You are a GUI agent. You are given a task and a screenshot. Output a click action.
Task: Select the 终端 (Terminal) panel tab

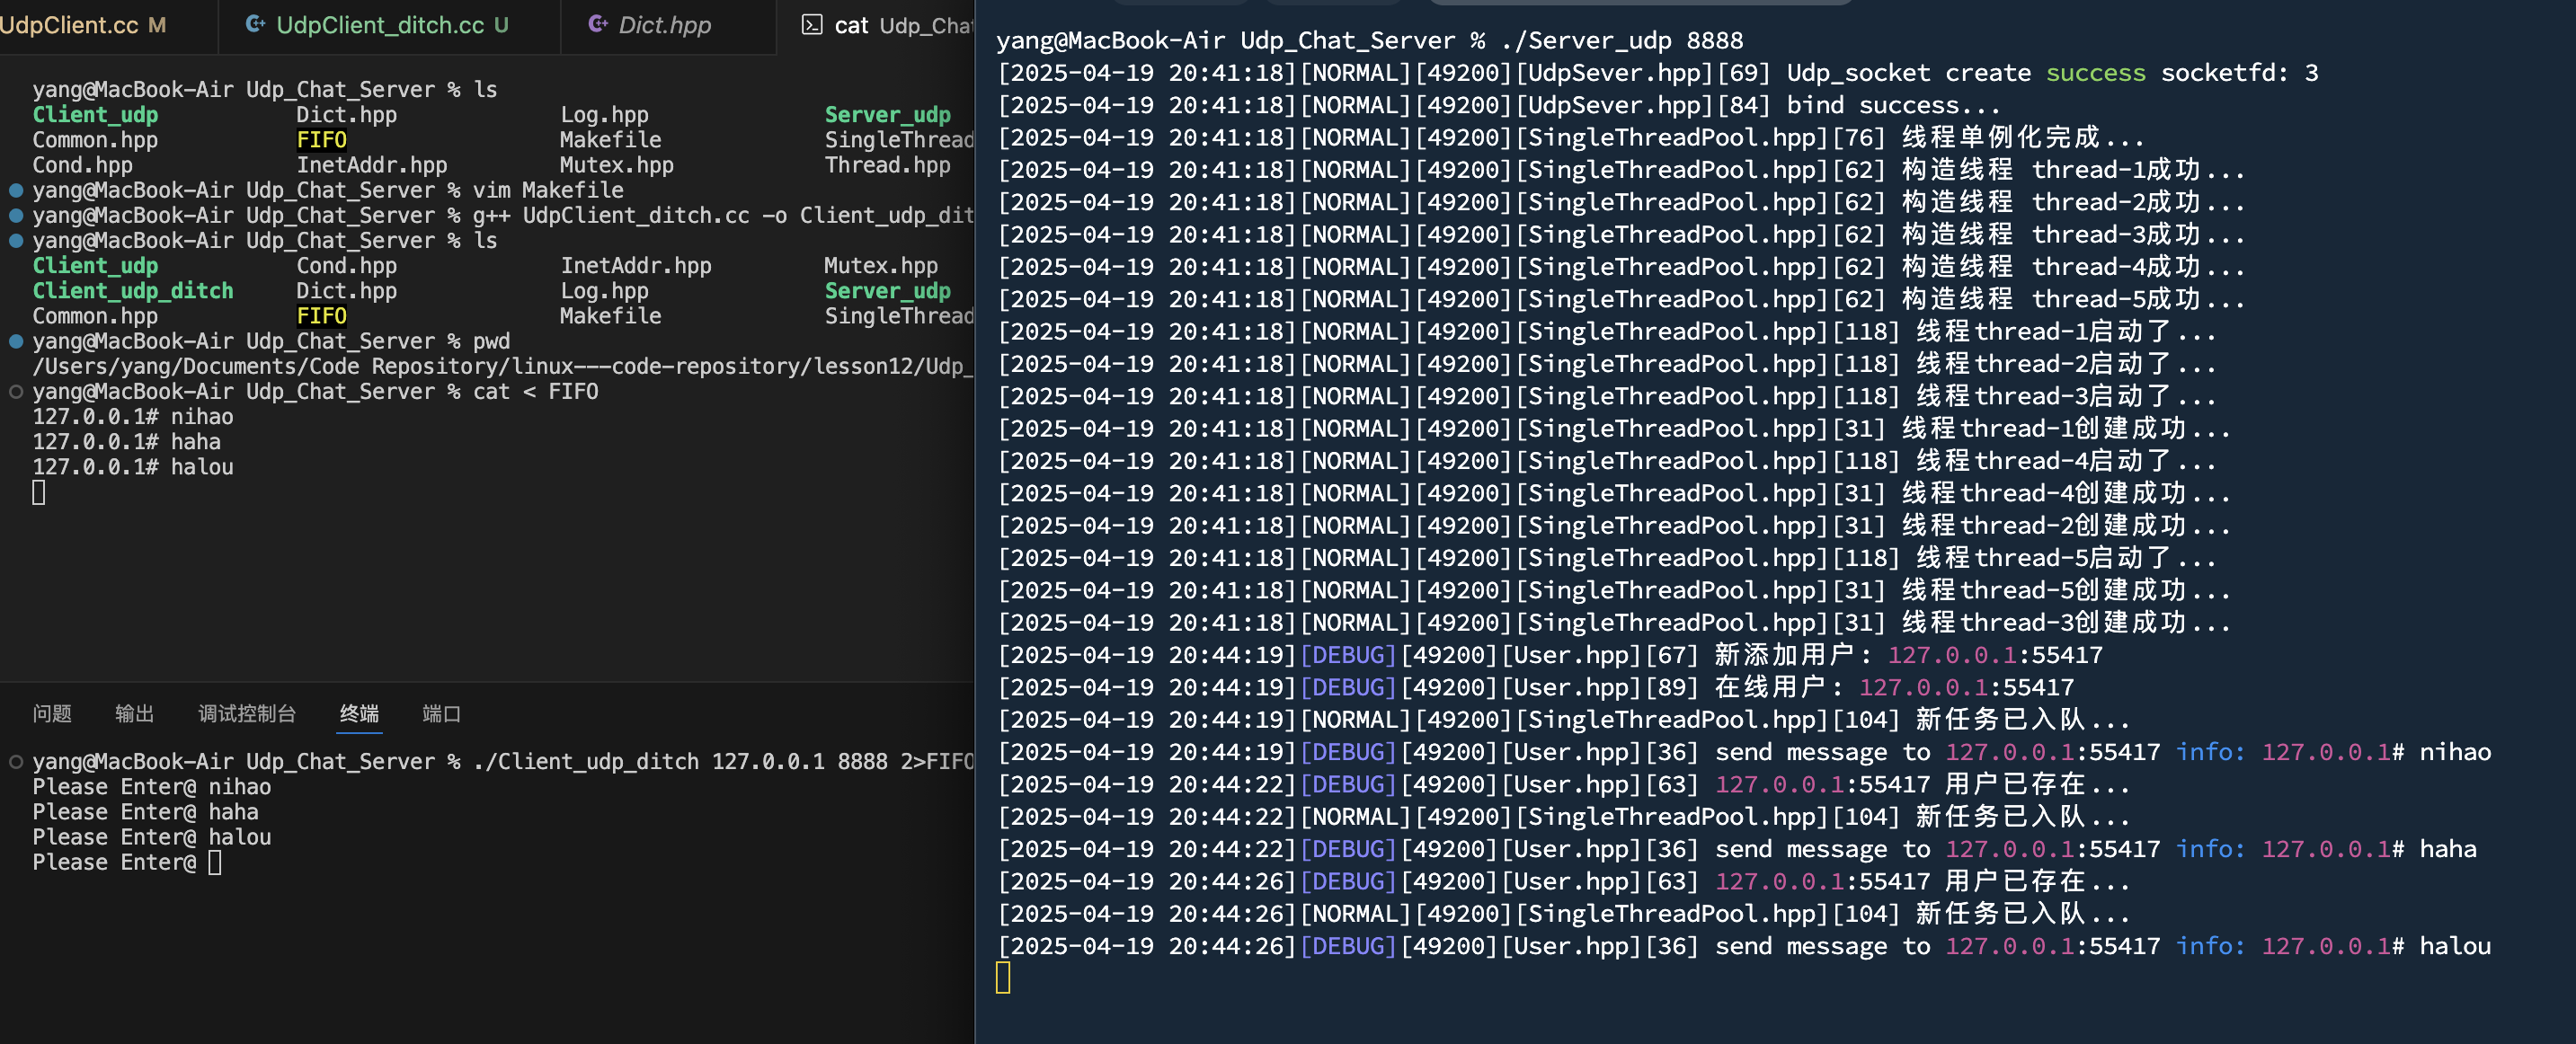pos(359,714)
